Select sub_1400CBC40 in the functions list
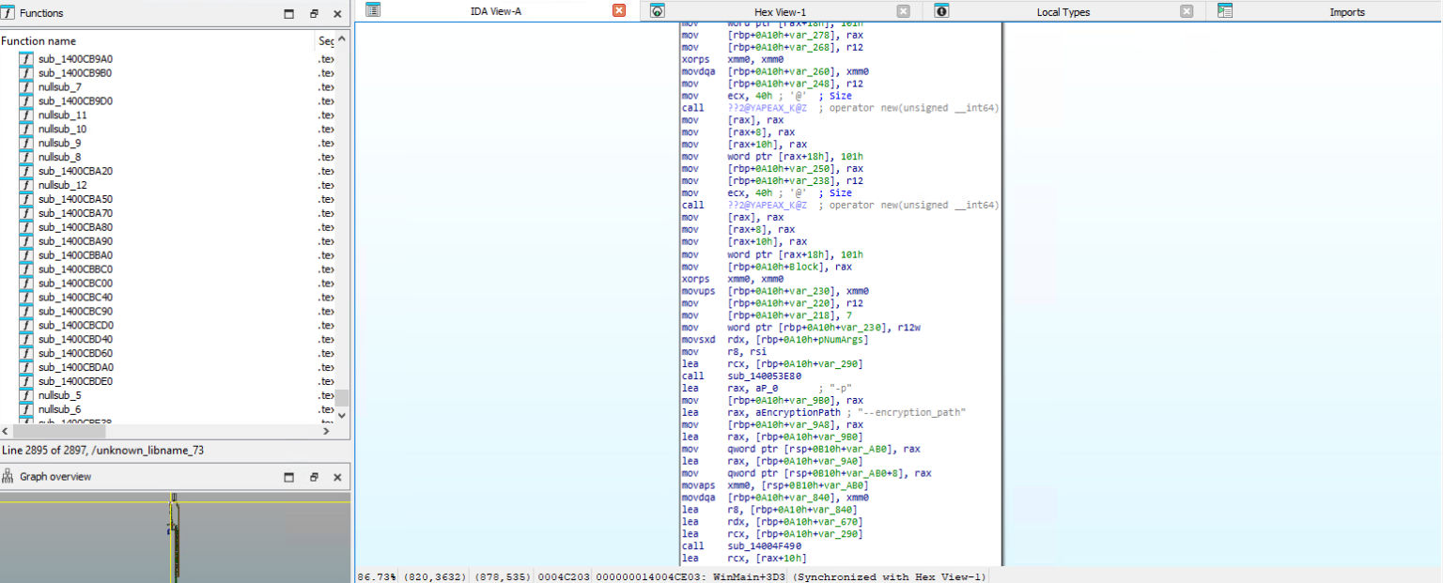Image resolution: width=1443 pixels, height=583 pixels. coord(75,298)
